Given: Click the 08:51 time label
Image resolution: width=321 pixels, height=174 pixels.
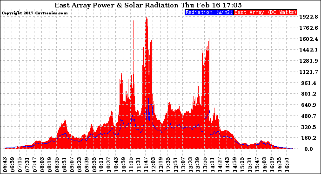Looking at the screenshot, I should click(x=64, y=165).
